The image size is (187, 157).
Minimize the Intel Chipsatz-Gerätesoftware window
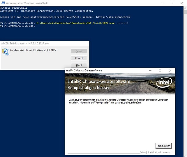[150, 71]
